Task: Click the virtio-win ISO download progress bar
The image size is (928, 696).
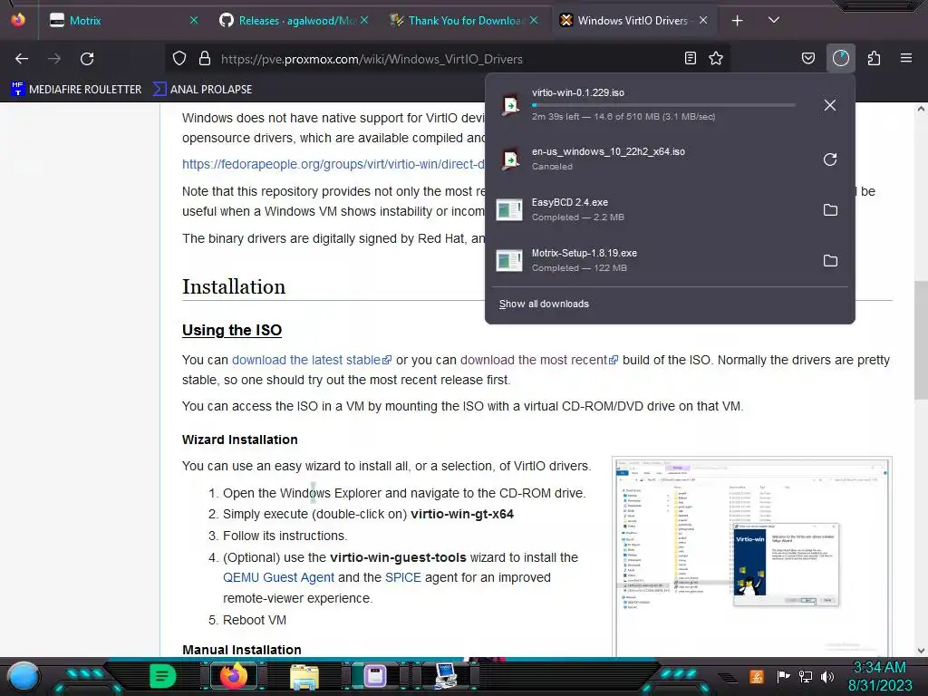Action: click(x=663, y=105)
